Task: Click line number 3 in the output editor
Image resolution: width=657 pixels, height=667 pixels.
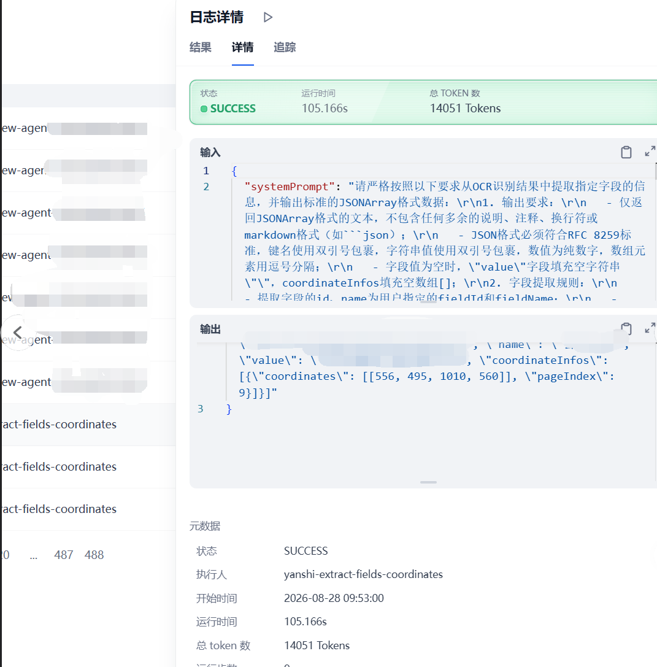Action: pos(200,409)
